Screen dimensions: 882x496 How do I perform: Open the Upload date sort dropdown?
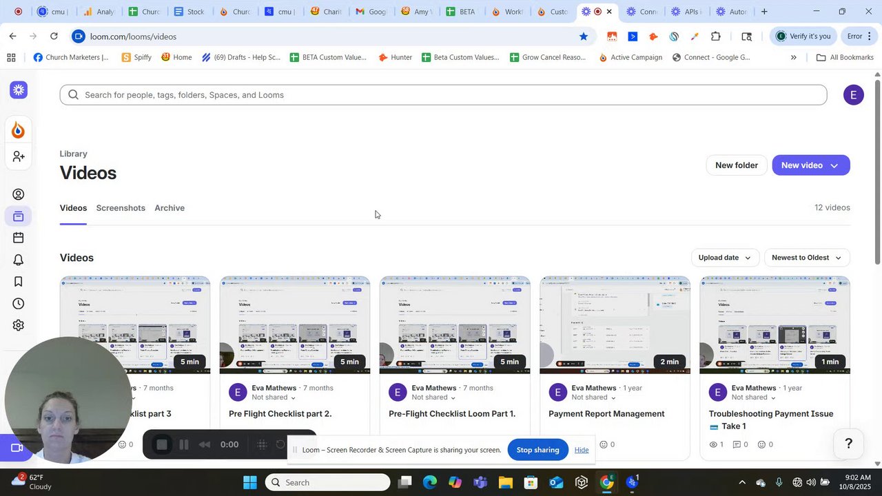725,258
